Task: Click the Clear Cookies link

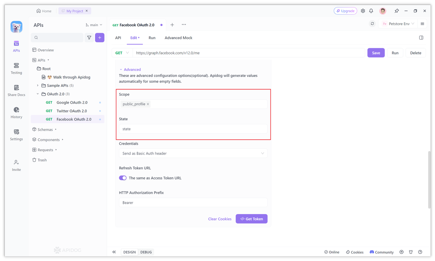Action: (x=220, y=219)
